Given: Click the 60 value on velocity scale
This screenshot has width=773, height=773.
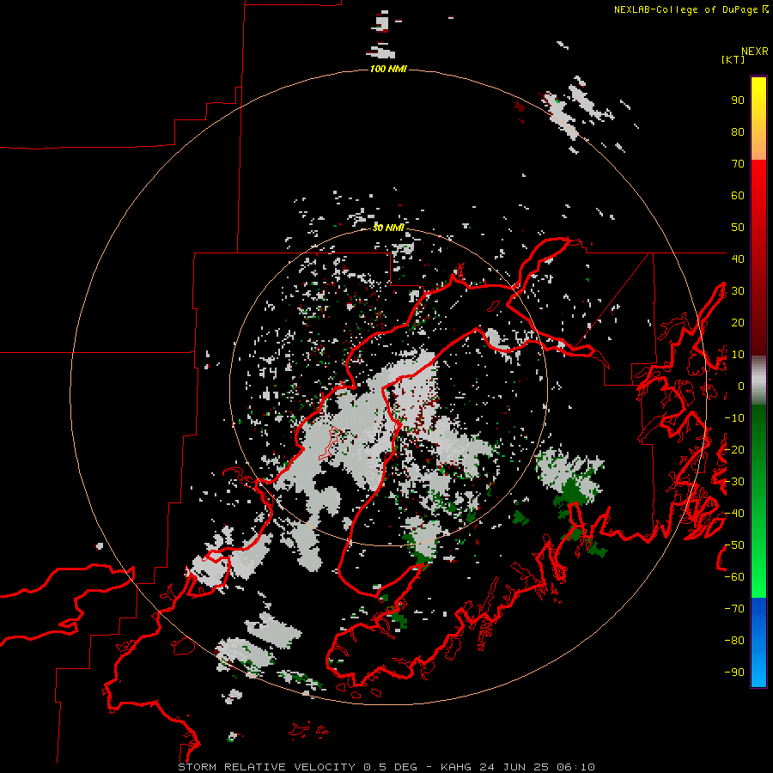Looking at the screenshot, I should tap(738, 196).
